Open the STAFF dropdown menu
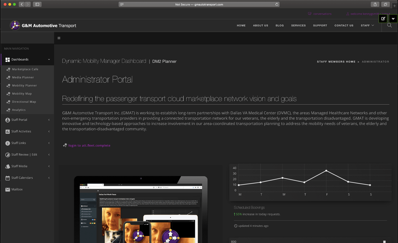Viewport: 398px width, 243px height. (x=367, y=25)
